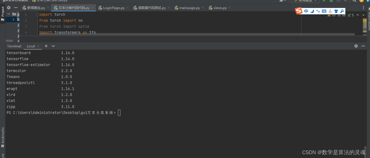Screen dimensions: 370x158
Task: Hide the Project panel with minus icon
Action: click(16, 8)
